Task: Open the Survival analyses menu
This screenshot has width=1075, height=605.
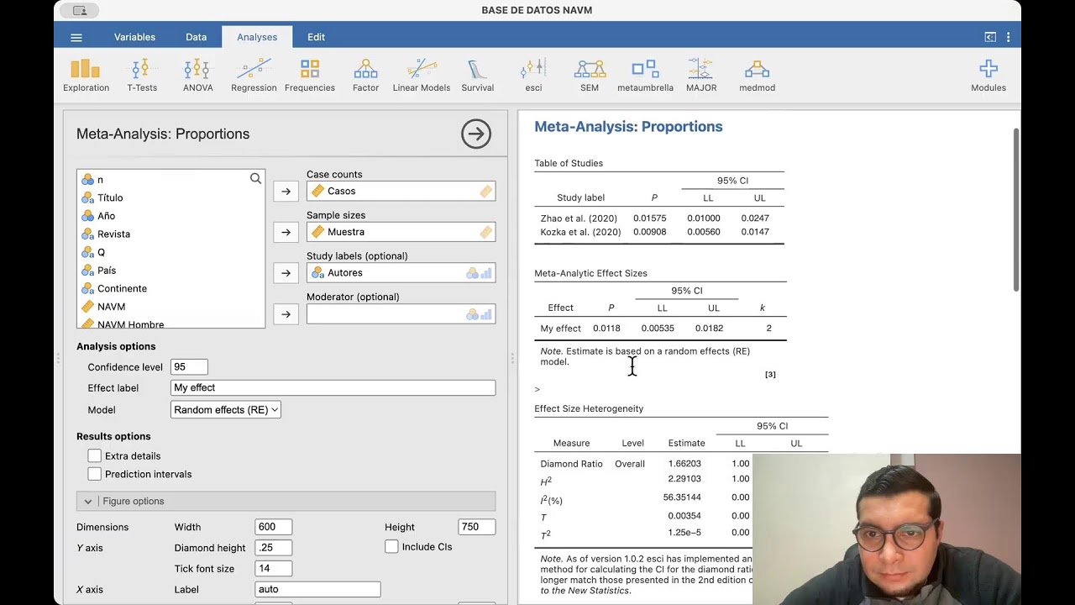Action: 478,75
